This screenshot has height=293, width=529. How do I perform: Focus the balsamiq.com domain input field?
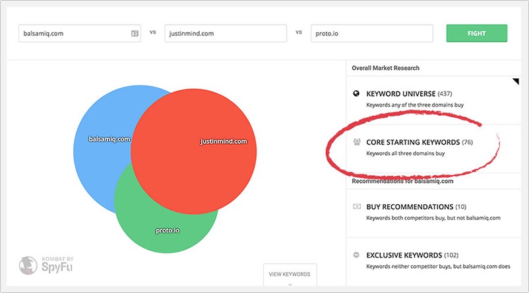(x=80, y=34)
